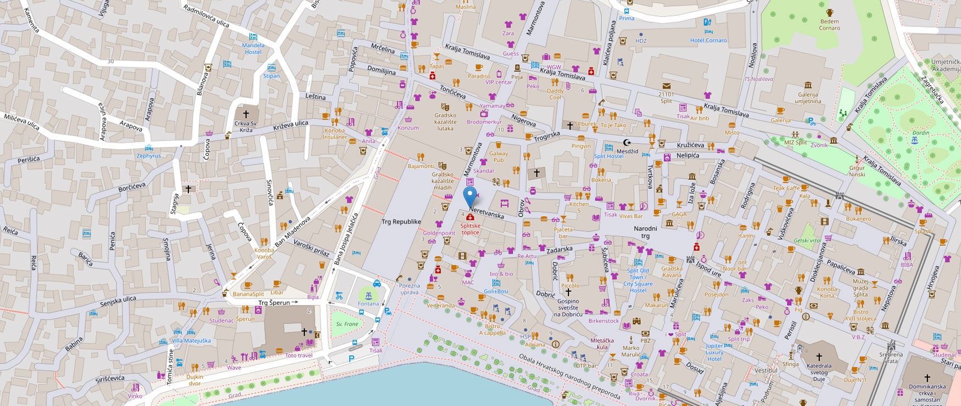
Task: Open the Mandela Hostel bed icon
Action: click(x=253, y=37)
